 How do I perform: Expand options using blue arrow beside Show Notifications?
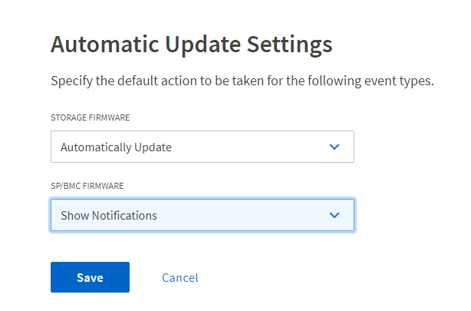tap(334, 215)
